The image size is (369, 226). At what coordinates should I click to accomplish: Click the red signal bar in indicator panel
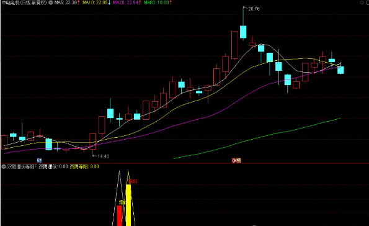[120, 215]
